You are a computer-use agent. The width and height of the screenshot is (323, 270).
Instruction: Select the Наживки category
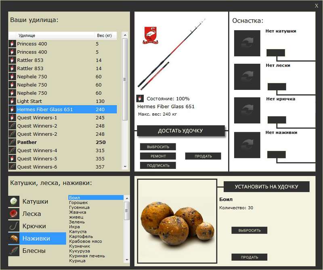pos(37,238)
